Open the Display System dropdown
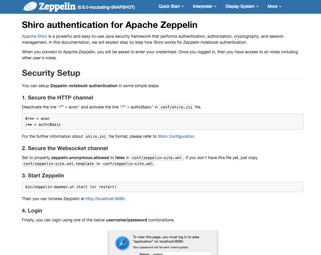This screenshot has height=255, width=321. point(242,6)
